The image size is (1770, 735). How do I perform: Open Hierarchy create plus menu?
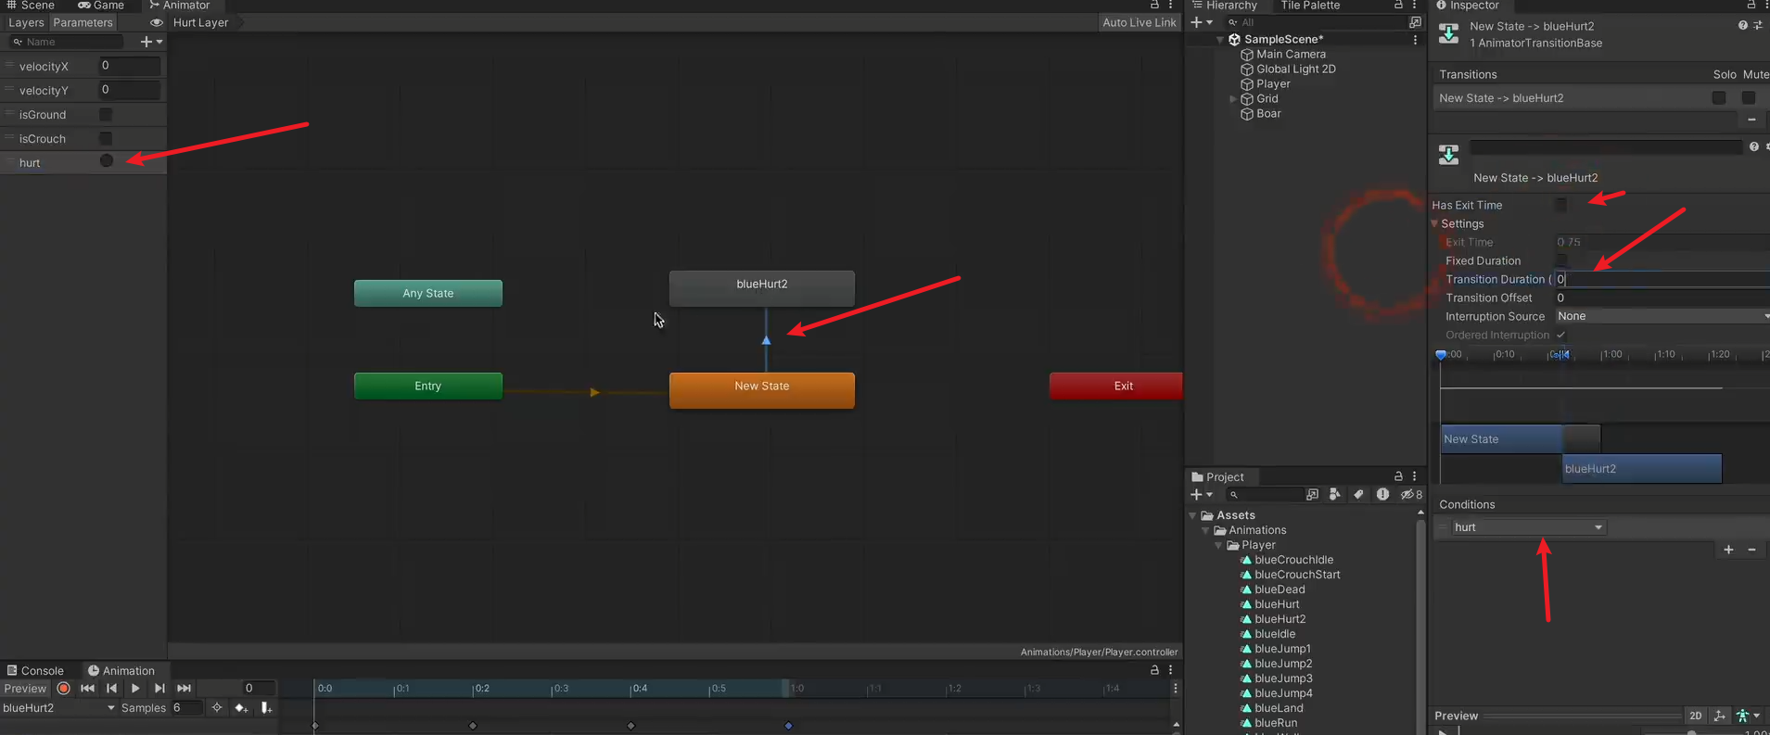[1202, 22]
